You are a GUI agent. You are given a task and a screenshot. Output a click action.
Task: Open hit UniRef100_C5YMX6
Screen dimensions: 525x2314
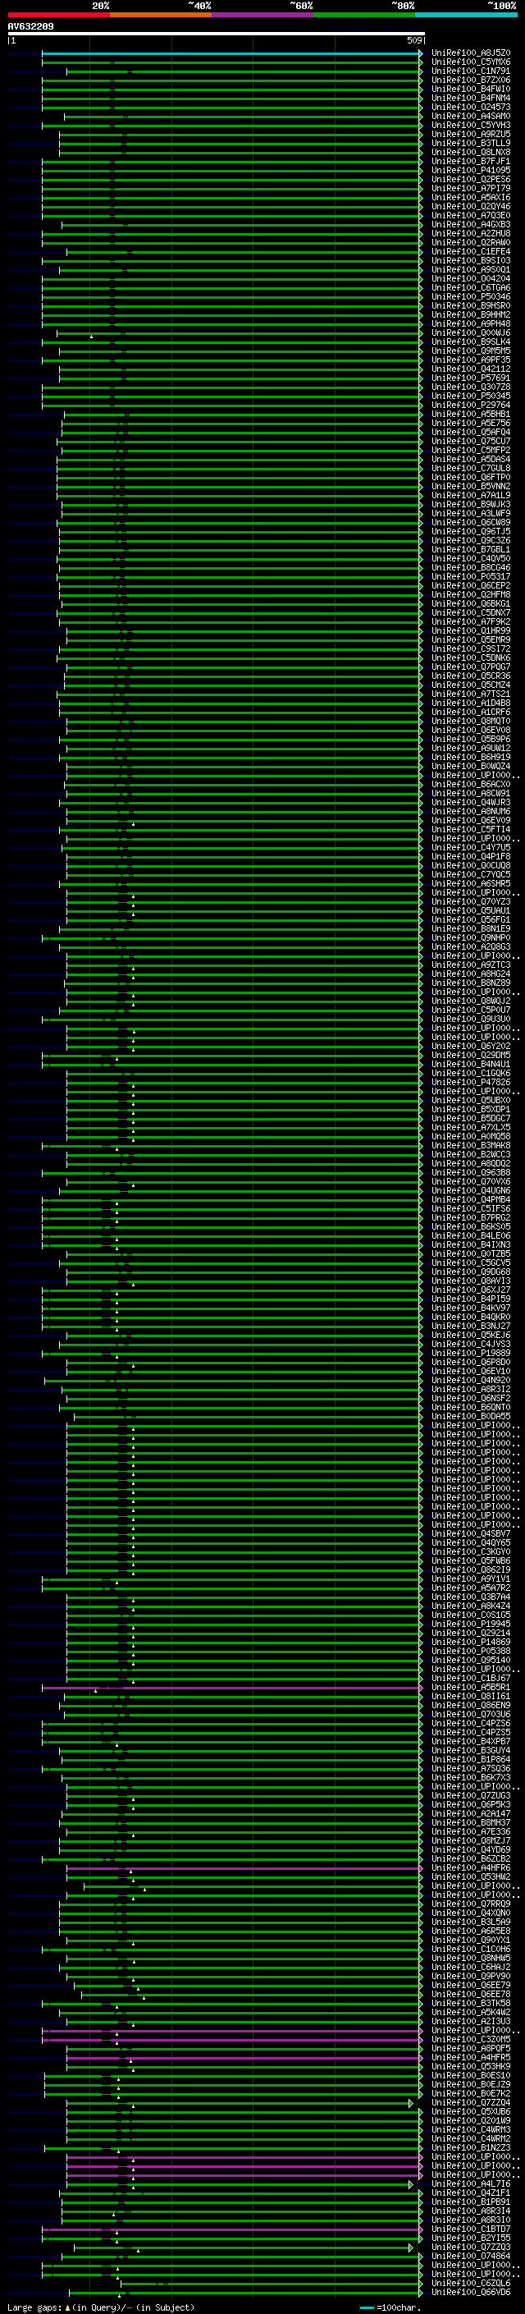point(471,62)
